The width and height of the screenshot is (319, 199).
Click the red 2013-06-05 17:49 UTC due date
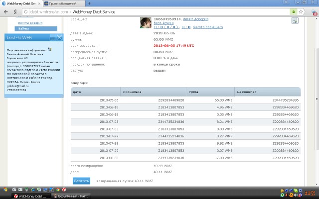(174, 46)
